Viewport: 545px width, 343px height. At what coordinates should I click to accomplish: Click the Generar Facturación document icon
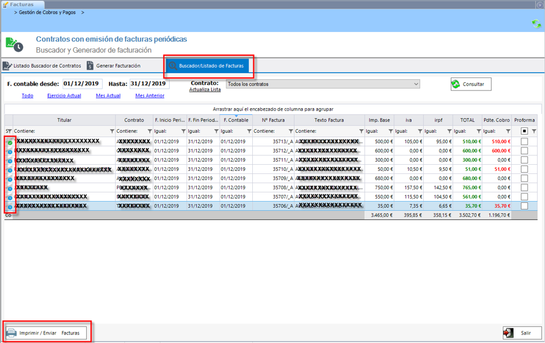(90, 65)
